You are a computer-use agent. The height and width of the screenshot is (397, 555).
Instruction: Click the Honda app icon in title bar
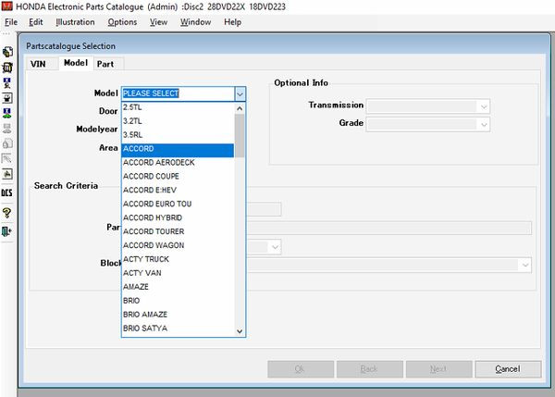coord(7,7)
